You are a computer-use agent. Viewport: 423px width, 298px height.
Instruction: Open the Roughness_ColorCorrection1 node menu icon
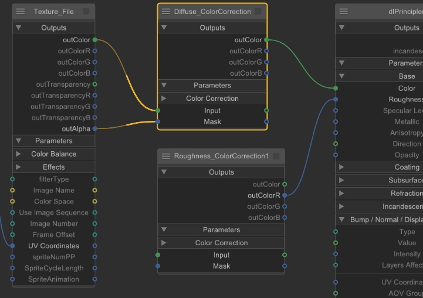[x=166, y=156]
